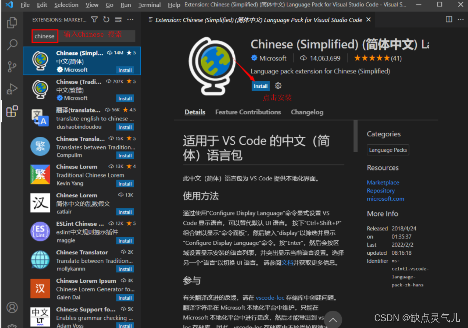Click the large globe extension logo
468x328 pixels.
pyautogui.click(x=212, y=66)
